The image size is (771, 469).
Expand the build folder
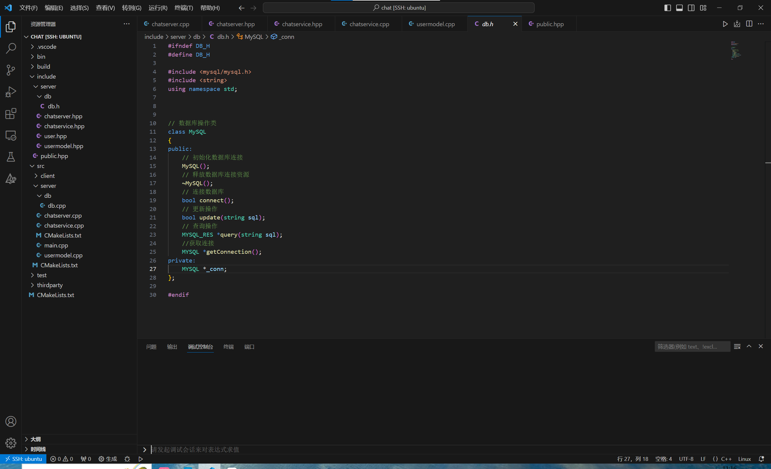tap(80, 67)
